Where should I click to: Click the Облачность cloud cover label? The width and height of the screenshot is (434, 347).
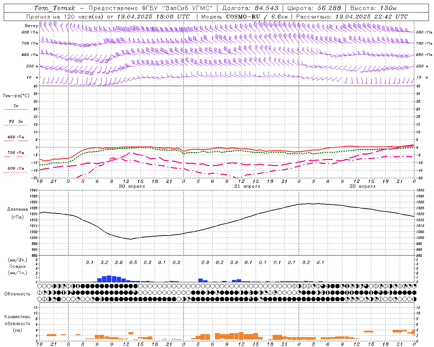(x=17, y=294)
